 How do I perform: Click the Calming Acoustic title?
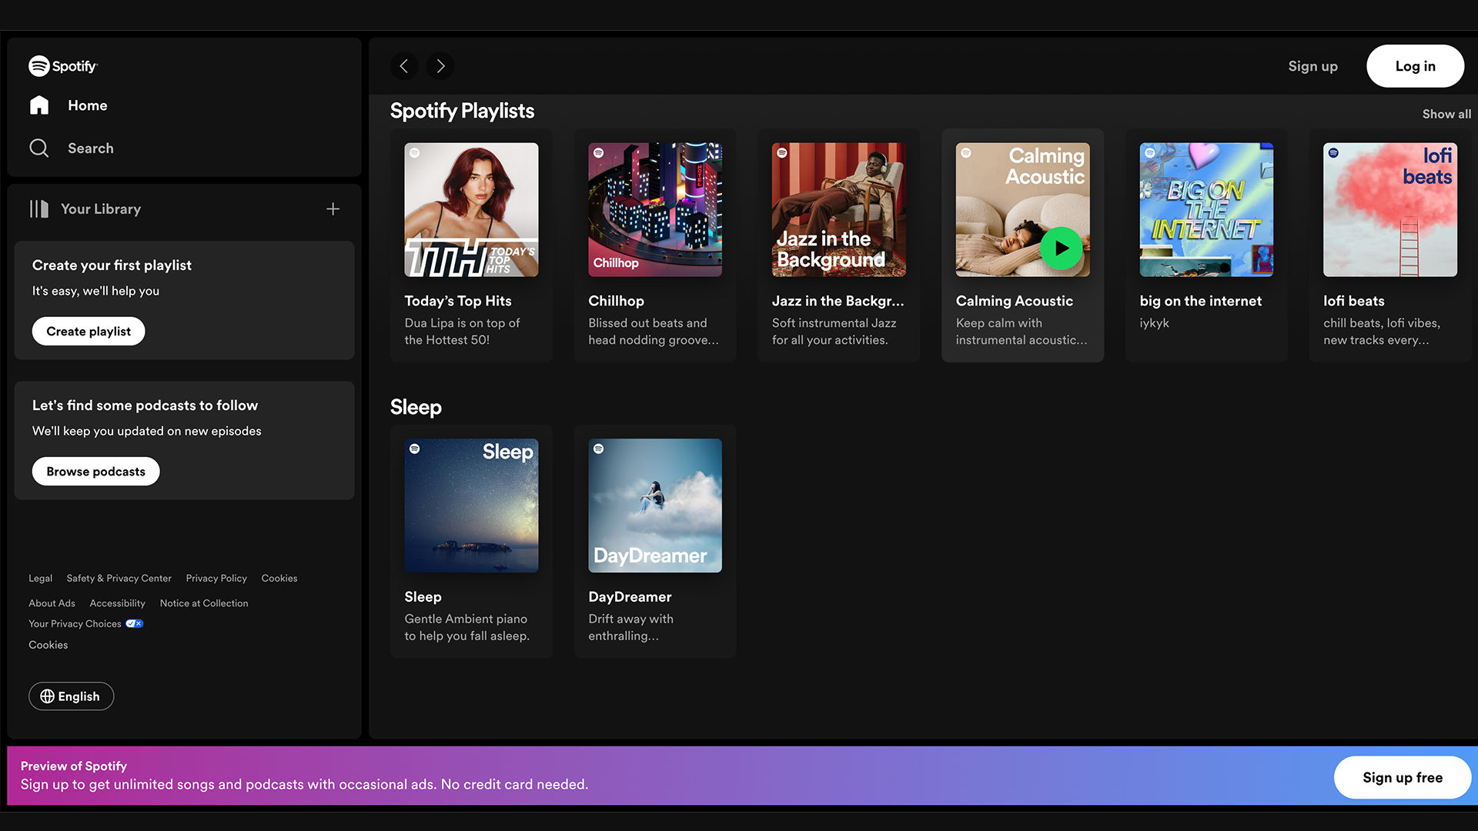click(x=1014, y=302)
